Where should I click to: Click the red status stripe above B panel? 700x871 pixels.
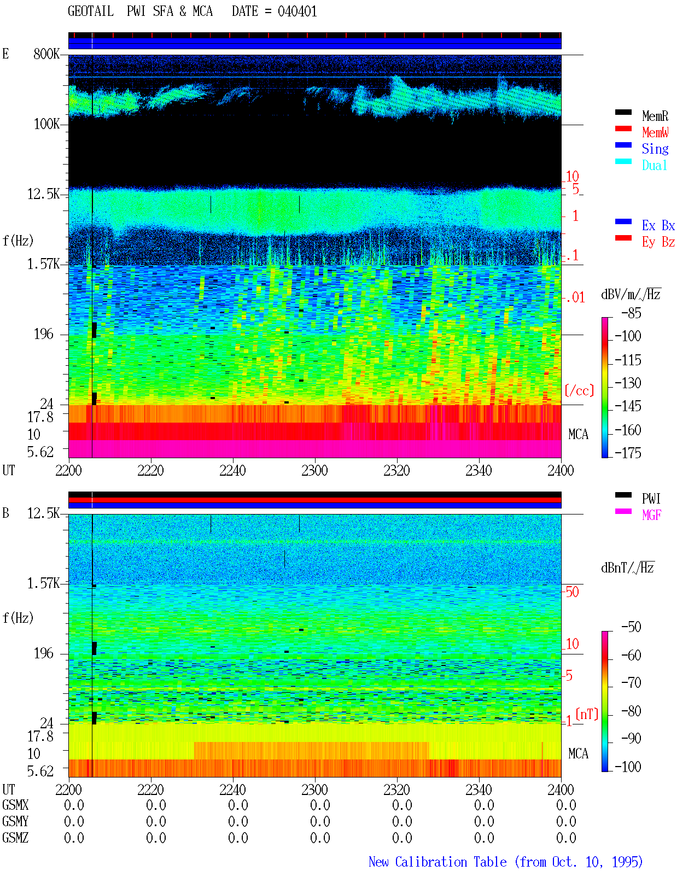point(314,500)
